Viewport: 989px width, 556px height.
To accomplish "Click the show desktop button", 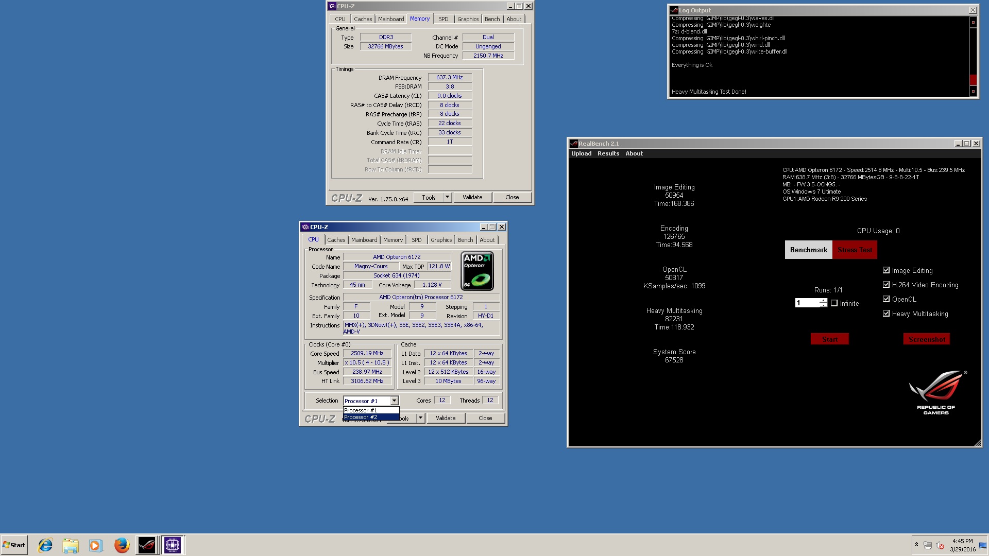I will (983, 545).
